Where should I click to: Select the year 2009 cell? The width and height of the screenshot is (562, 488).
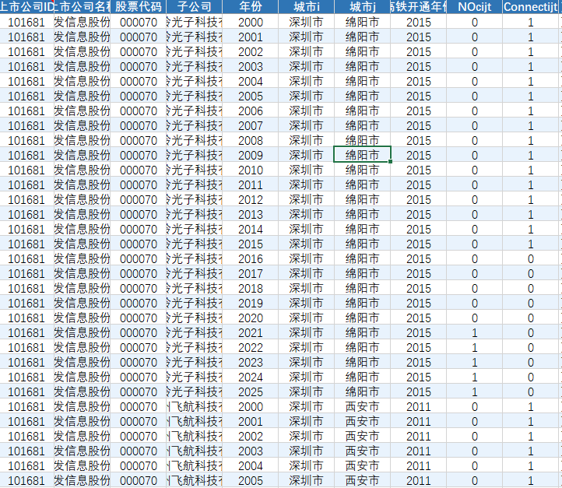click(x=250, y=155)
